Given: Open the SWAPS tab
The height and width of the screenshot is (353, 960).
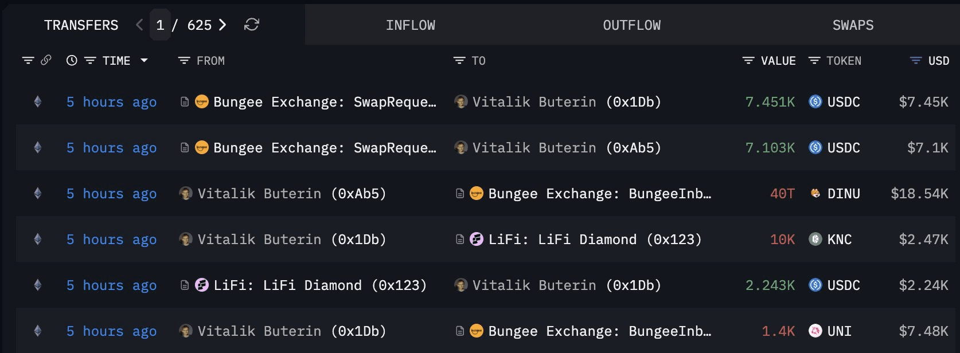Looking at the screenshot, I should click(x=853, y=25).
